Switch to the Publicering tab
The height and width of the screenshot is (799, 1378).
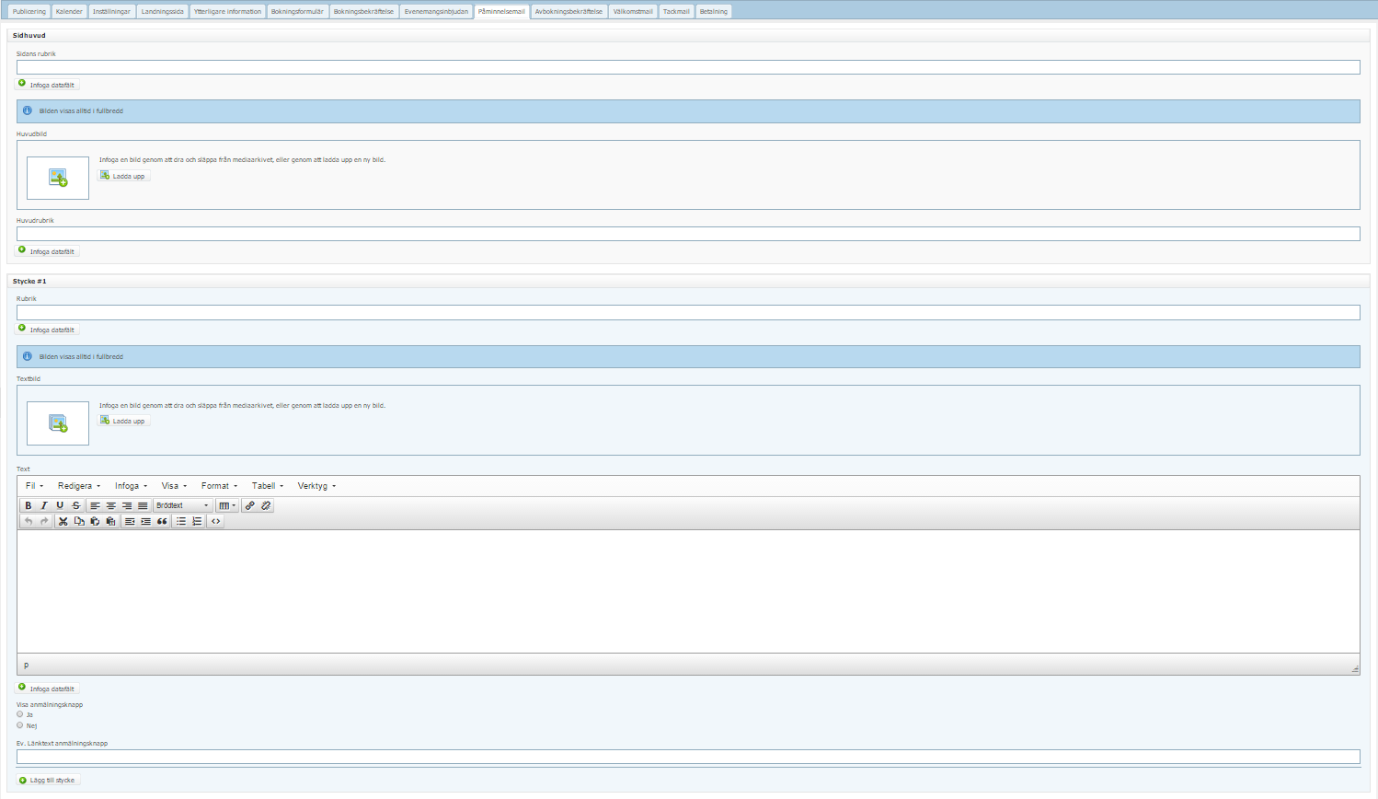pos(29,12)
